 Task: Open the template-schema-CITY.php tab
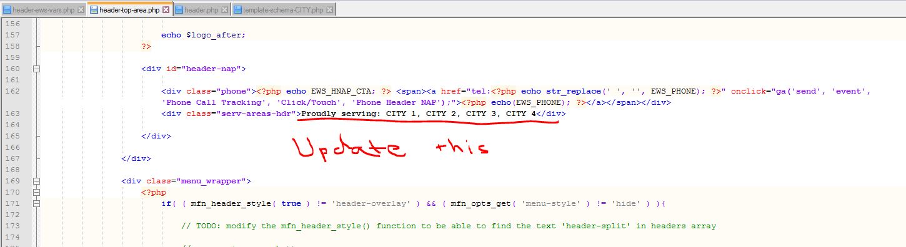[284, 11]
